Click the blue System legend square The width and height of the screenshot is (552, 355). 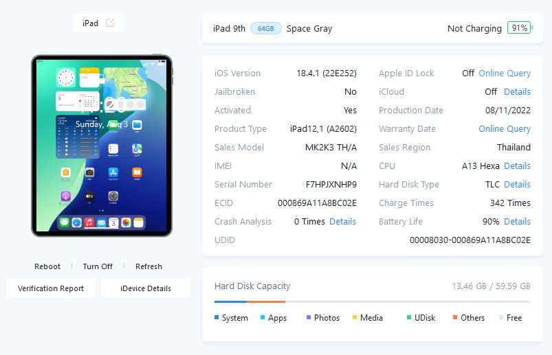tap(217, 317)
